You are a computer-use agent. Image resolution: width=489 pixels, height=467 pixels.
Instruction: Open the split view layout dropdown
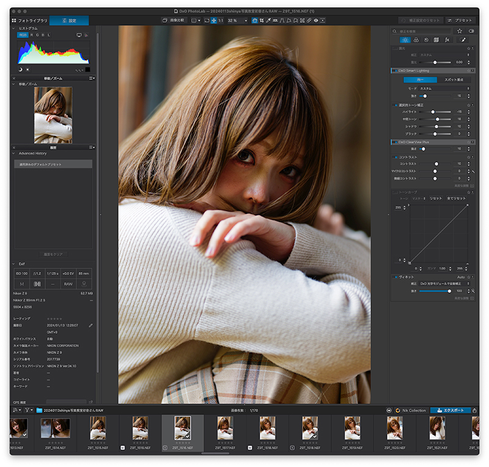pyautogui.click(x=196, y=21)
